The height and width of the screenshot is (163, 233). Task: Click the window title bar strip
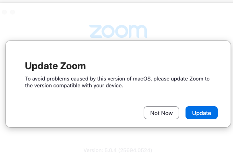tap(117, 2)
